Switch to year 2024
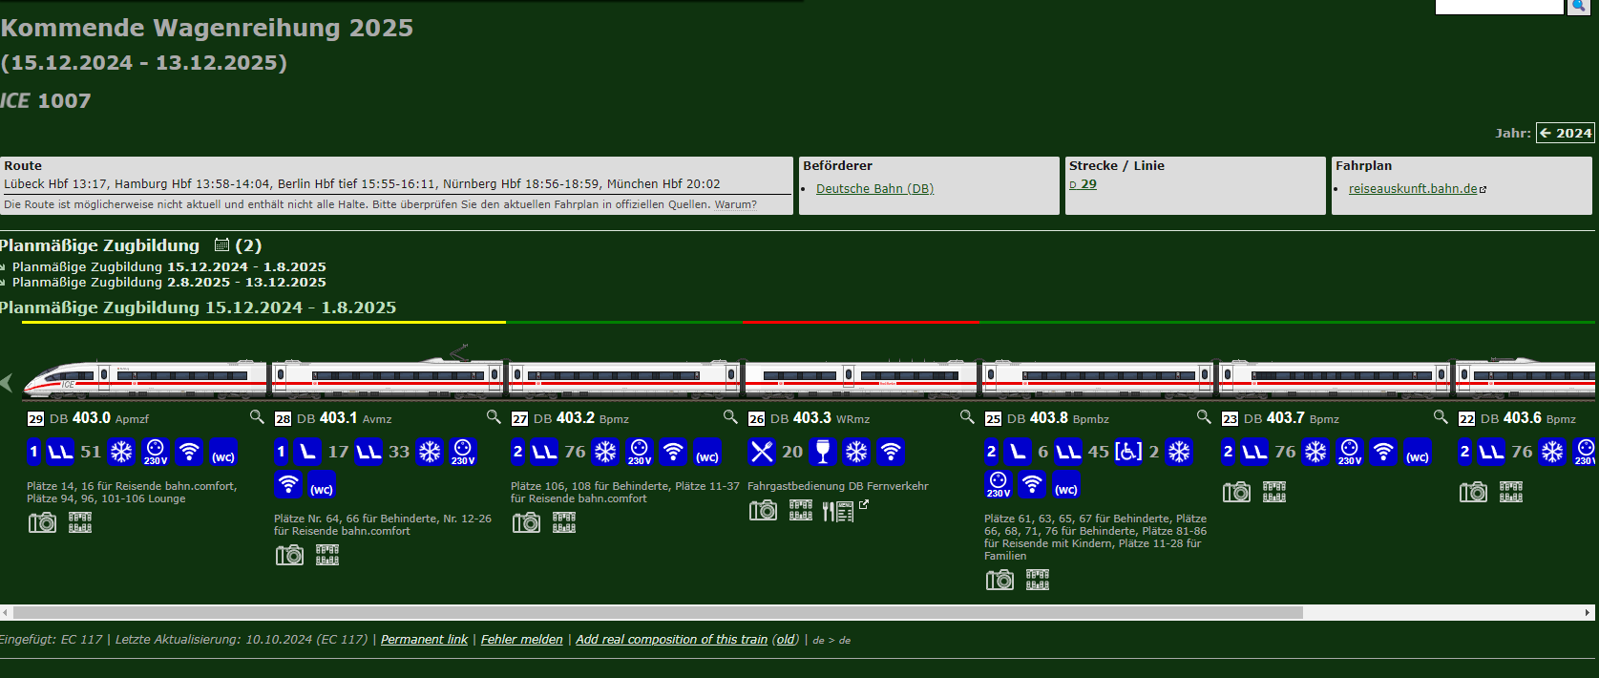The image size is (1599, 678). pyautogui.click(x=1565, y=133)
